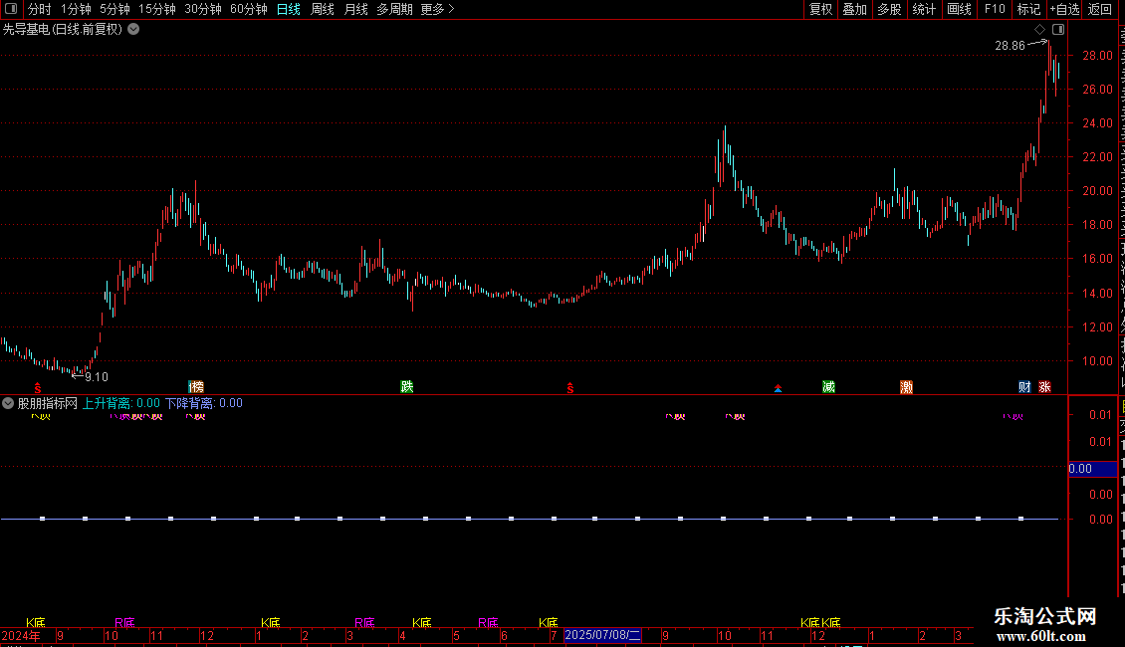Switch to 15分钟 period
The image size is (1125, 647).
coord(156,9)
